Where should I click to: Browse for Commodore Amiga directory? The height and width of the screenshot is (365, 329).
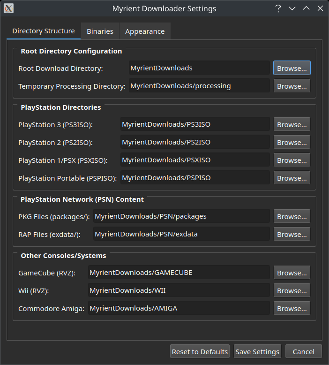(292, 308)
